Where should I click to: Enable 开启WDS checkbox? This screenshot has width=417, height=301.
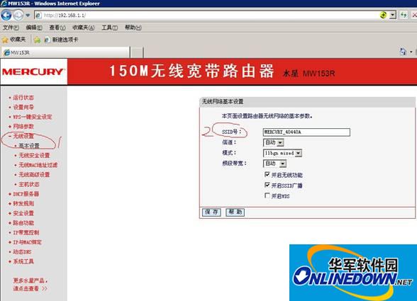[x=267, y=195]
